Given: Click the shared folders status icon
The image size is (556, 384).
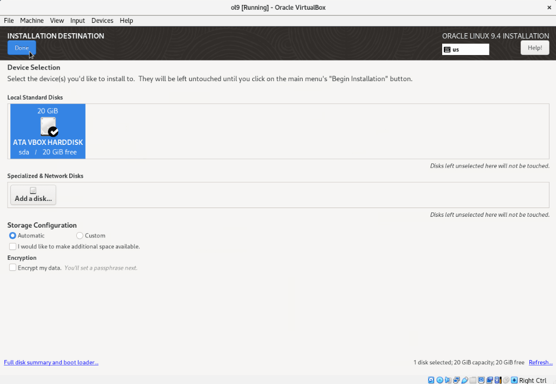Looking at the screenshot, I should (x=473, y=380).
